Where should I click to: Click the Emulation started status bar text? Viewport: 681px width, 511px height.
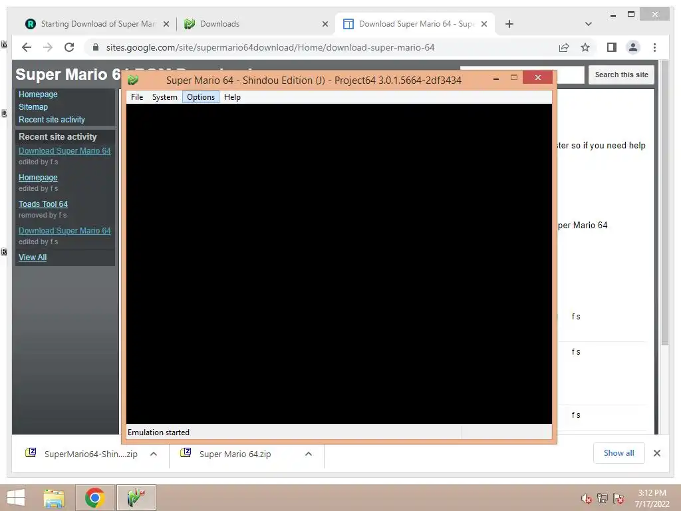158,432
